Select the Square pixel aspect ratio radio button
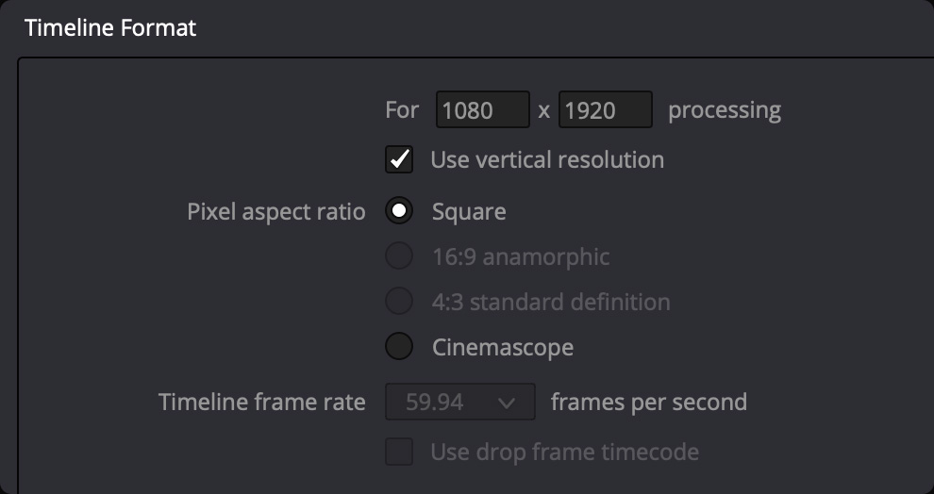This screenshot has width=934, height=494. pyautogui.click(x=399, y=211)
